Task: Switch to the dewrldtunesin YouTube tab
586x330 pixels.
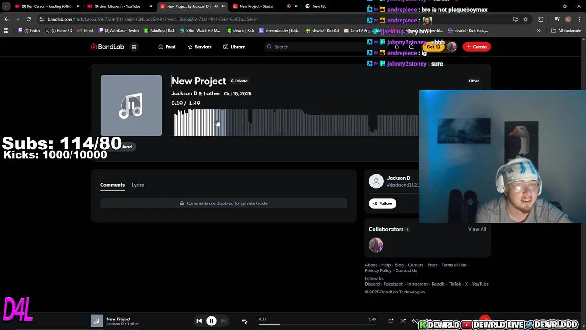Action: pos(120,6)
